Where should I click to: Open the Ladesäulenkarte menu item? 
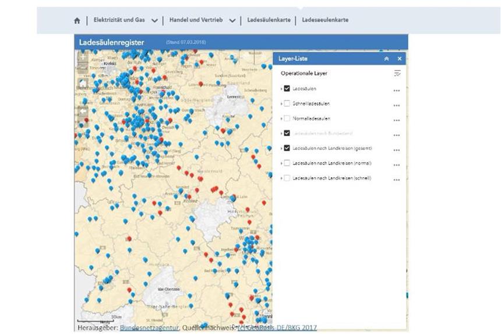click(269, 20)
